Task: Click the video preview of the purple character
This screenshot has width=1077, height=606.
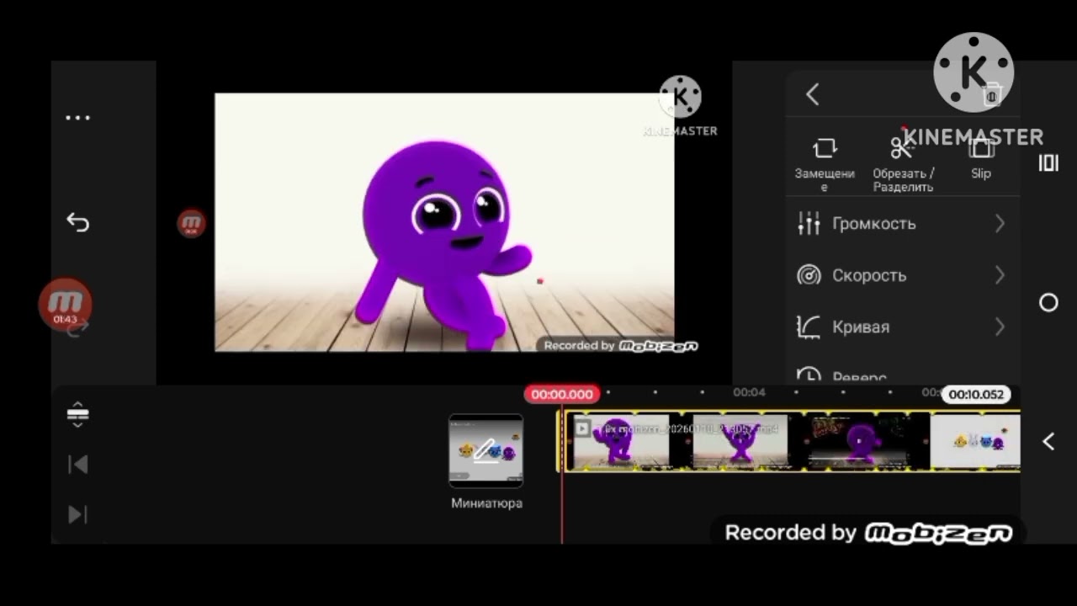Action: pos(444,222)
